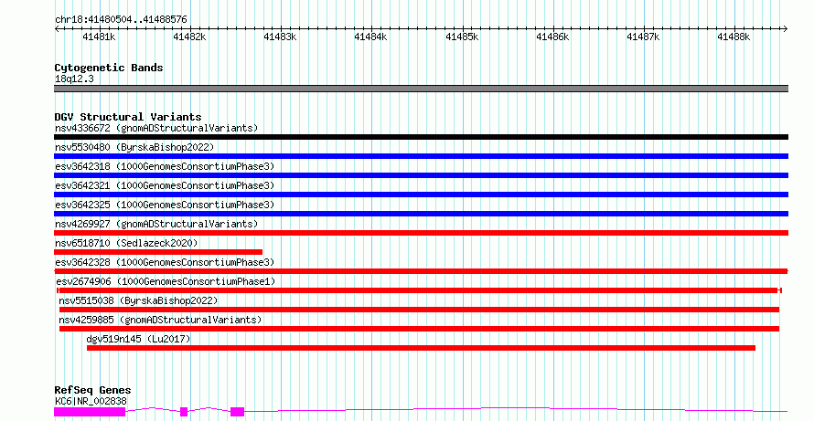
Task: Open the nsv4269927 (gnomADStructuralVariants) label
Action: tap(156, 224)
